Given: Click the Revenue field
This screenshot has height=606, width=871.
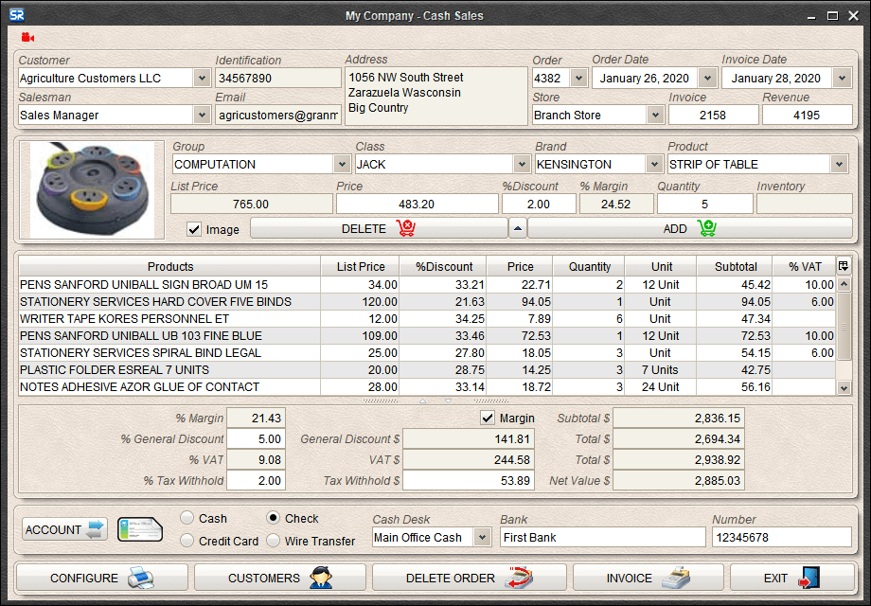Looking at the screenshot, I should tap(808, 116).
